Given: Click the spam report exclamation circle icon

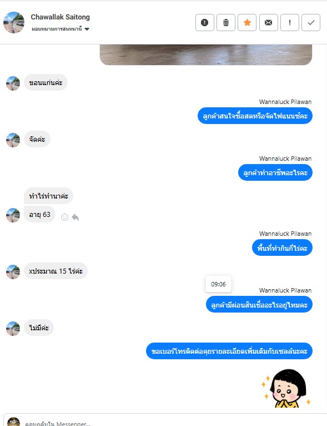Looking at the screenshot, I should point(205,23).
